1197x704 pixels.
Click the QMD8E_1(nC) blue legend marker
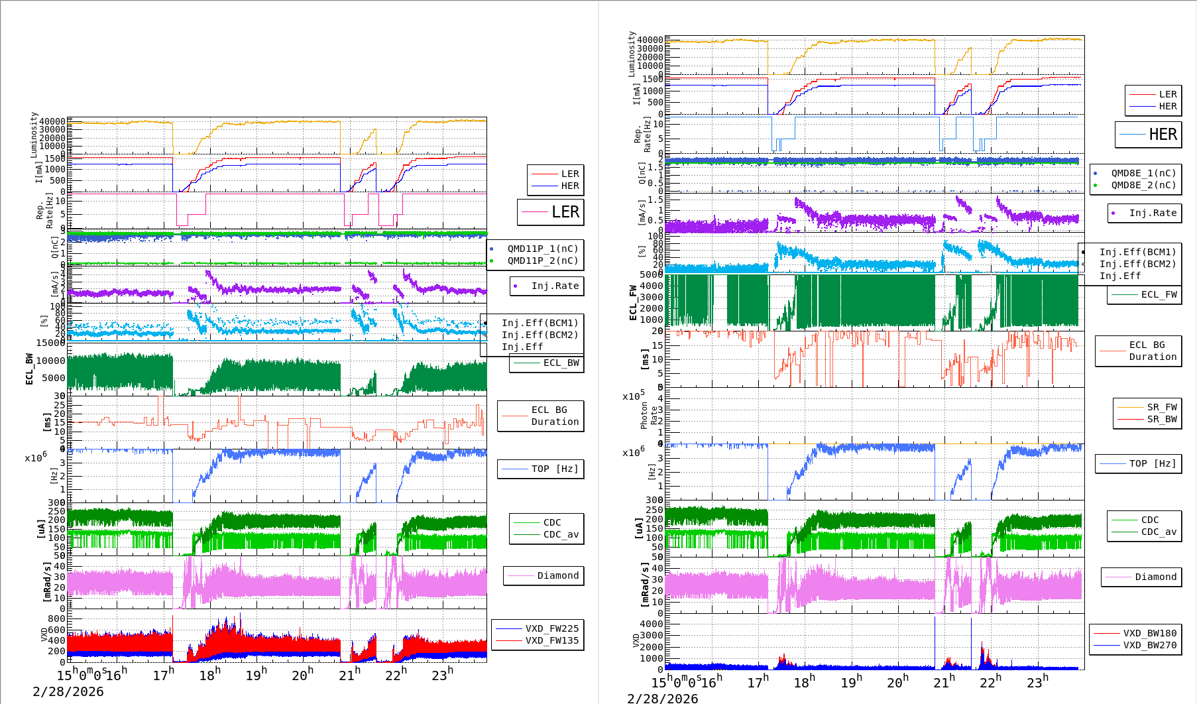pos(1095,174)
